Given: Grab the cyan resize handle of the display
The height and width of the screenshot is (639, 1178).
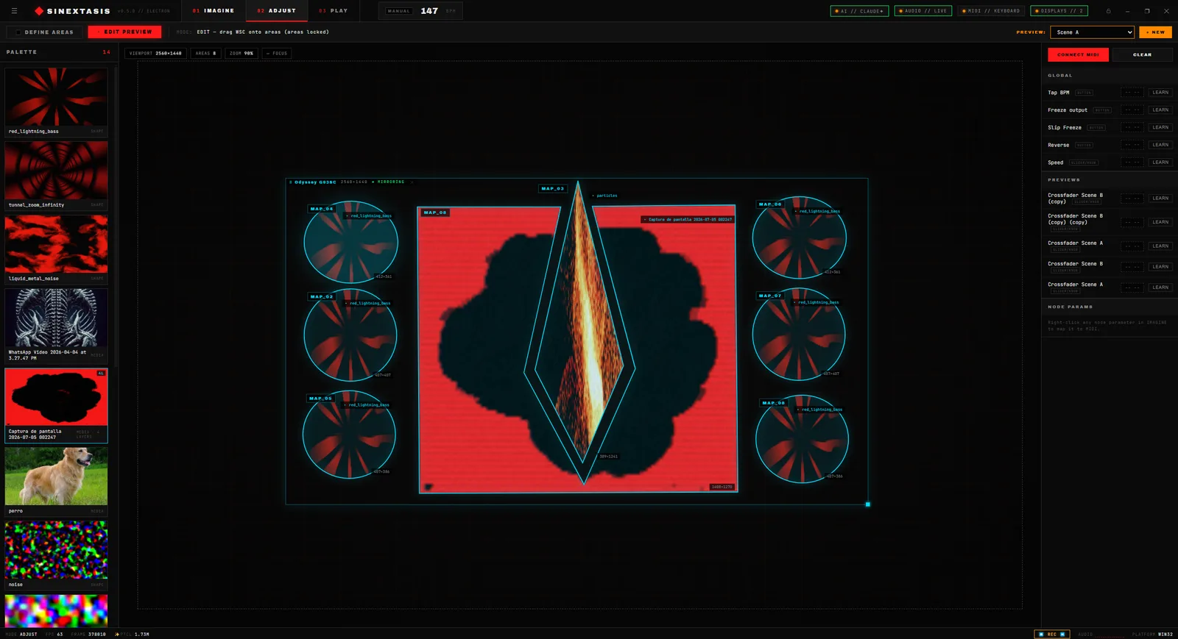Looking at the screenshot, I should pos(868,504).
